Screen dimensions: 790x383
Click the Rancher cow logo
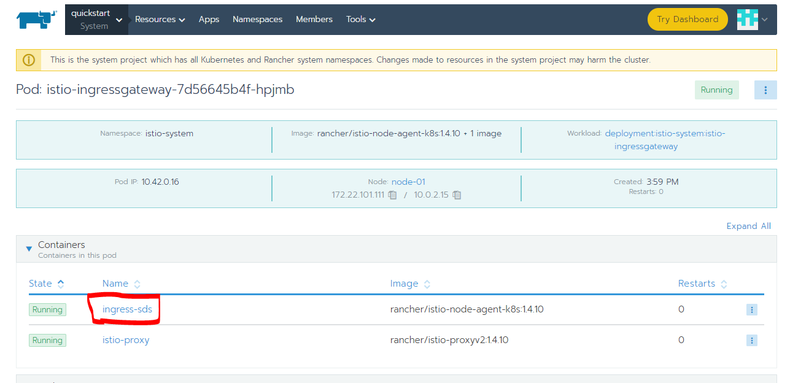pyautogui.click(x=37, y=19)
